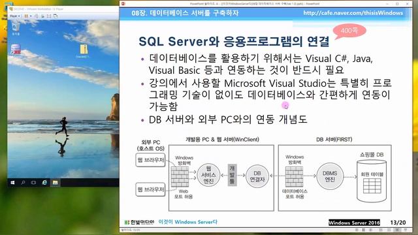The height and width of the screenshot is (235, 418).
Task: Click the 웹 서비스 엔진 circle in diagram
Action: [208, 175]
